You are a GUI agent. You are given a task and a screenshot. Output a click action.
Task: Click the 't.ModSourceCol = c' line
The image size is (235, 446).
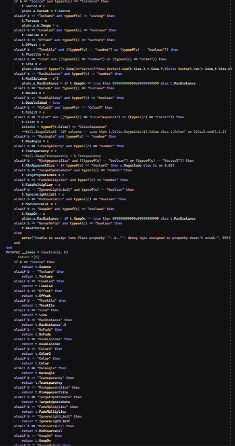(x=39, y=204)
